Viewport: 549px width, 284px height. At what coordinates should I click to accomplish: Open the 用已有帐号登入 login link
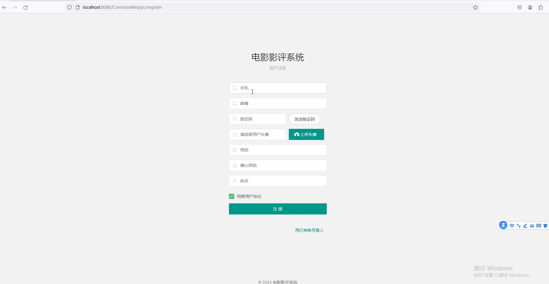(x=309, y=230)
